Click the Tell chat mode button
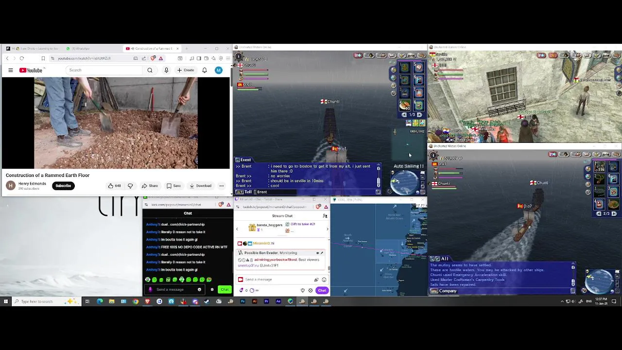This screenshot has height=350, width=622. coord(244,192)
